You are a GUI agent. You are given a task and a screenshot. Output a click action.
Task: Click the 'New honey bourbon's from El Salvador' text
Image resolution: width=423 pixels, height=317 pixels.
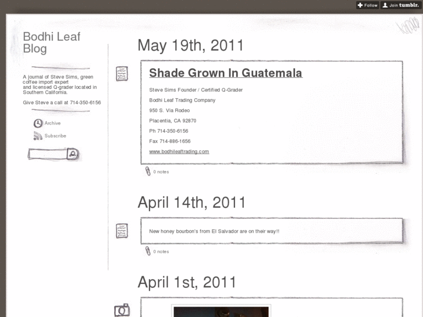coord(214,231)
